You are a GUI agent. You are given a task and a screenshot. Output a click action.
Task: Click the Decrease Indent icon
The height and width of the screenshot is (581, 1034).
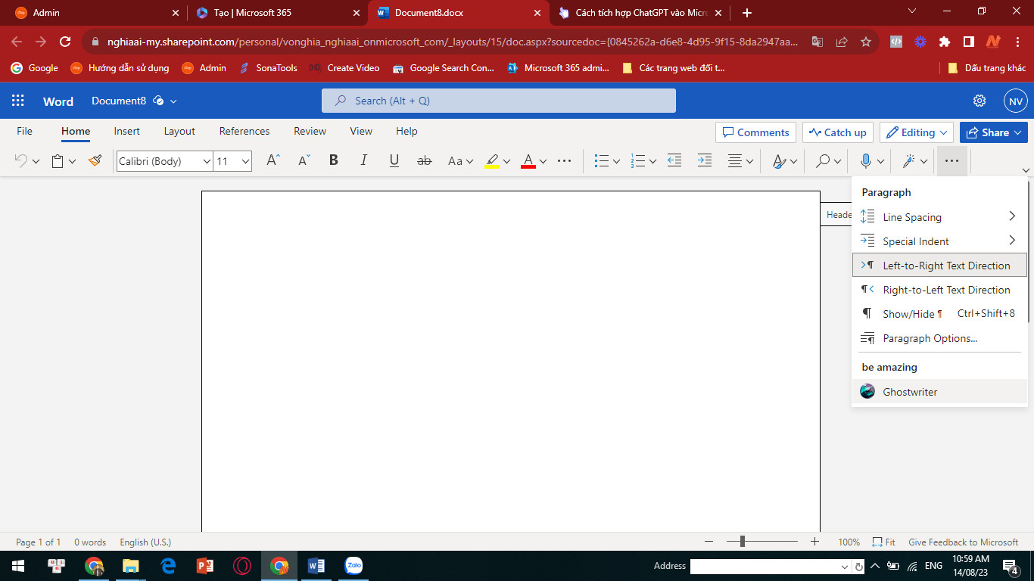tap(674, 161)
